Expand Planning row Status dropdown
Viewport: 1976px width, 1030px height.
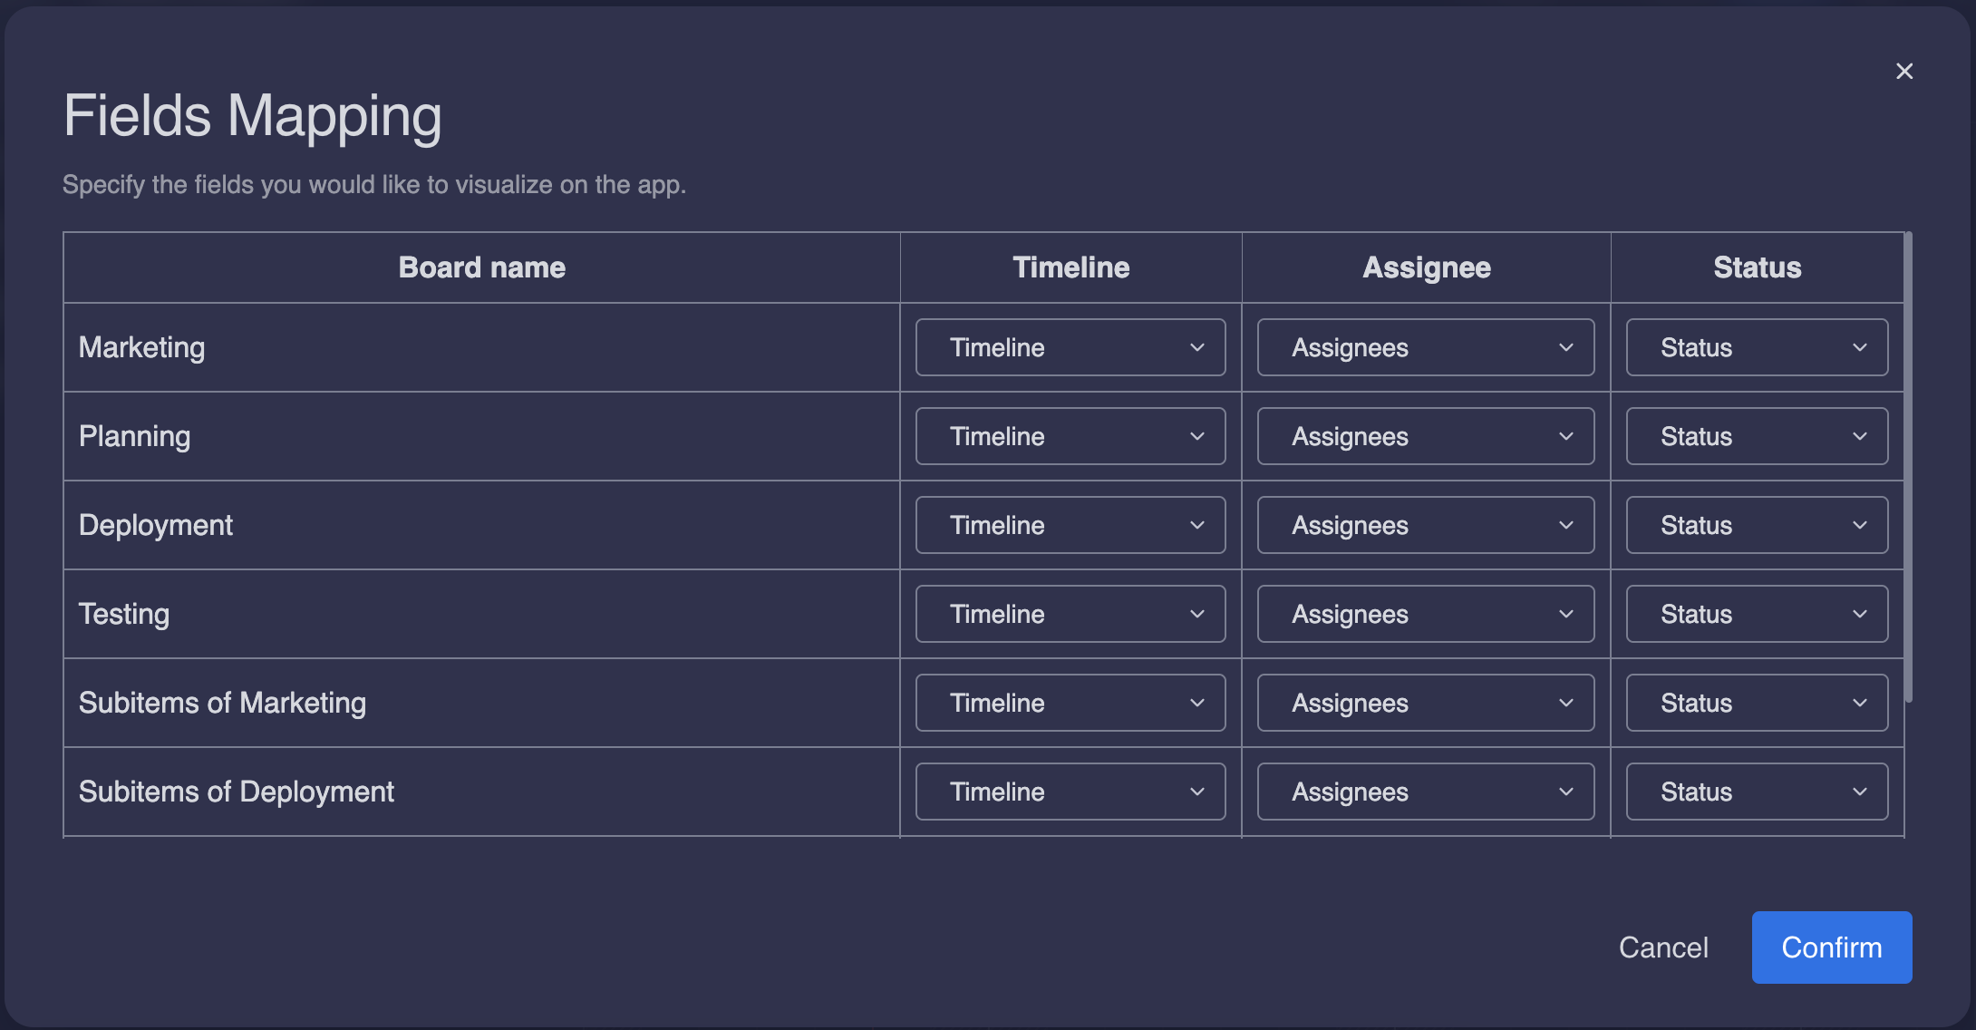(1757, 436)
